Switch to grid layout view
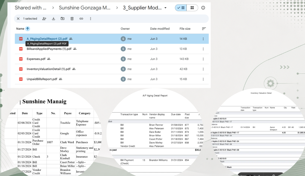Viewport: 305px width, 176px height. coord(192,8)
